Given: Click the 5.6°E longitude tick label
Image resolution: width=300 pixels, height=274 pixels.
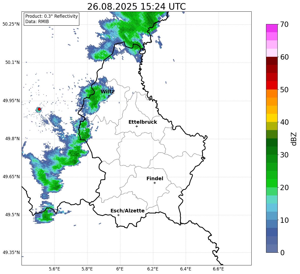Looking at the screenshot, I should click(x=54, y=269).
